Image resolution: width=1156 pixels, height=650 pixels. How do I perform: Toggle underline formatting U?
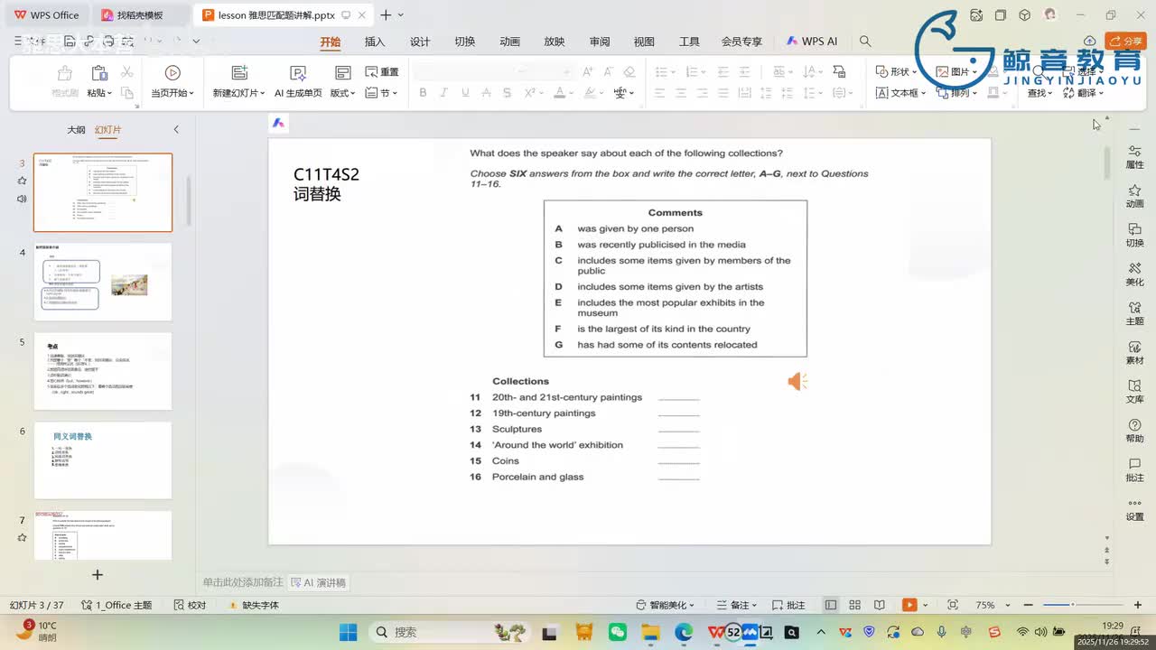point(465,93)
